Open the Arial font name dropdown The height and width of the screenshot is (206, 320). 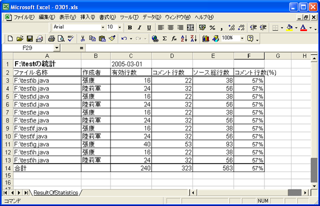pyautogui.click(x=103, y=27)
